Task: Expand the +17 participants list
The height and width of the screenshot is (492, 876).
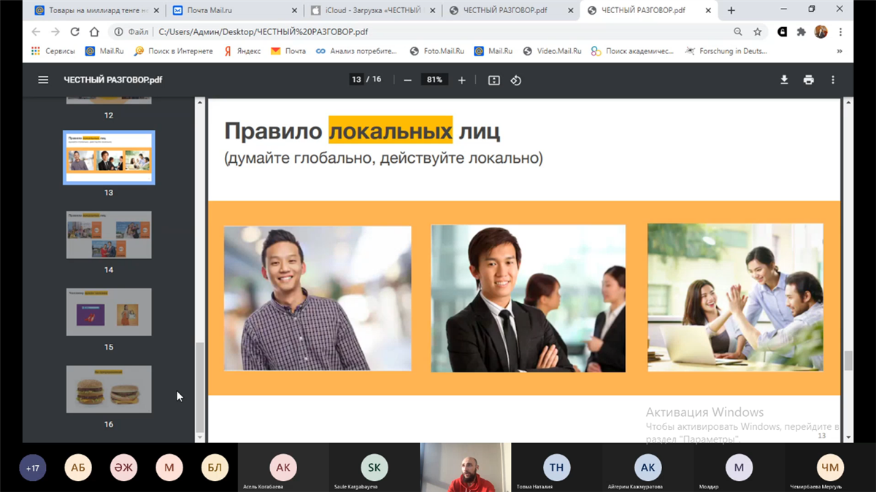Action: click(33, 468)
